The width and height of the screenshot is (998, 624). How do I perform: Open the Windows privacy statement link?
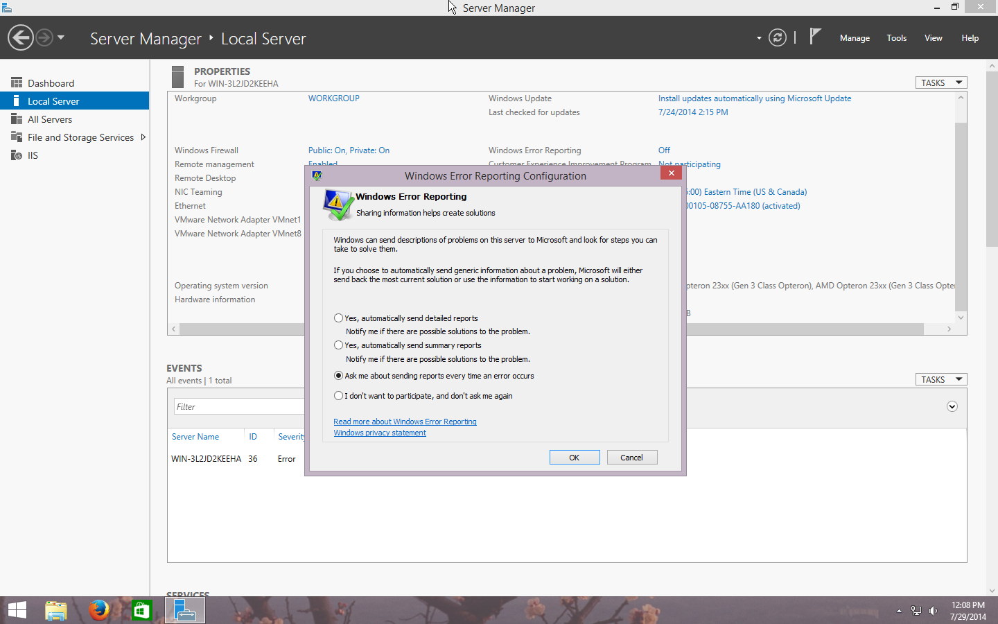tap(380, 433)
